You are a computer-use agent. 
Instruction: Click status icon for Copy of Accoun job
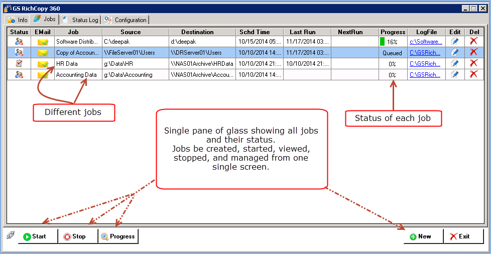19,52
